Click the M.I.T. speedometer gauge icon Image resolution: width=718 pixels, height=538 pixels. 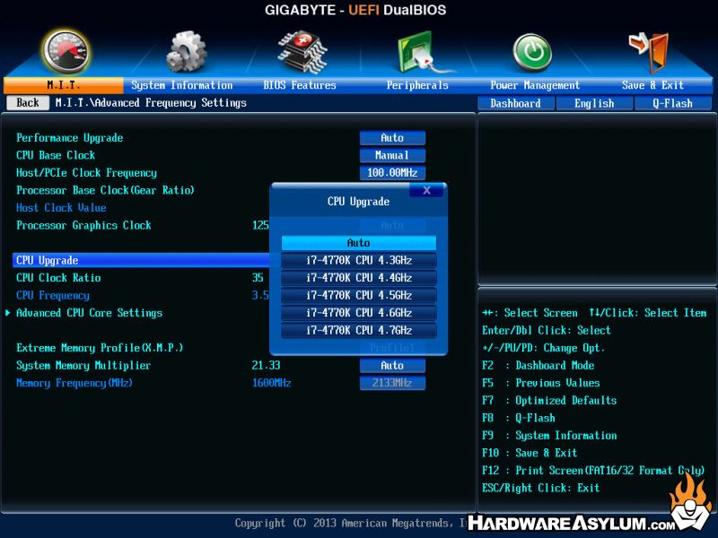point(66,51)
